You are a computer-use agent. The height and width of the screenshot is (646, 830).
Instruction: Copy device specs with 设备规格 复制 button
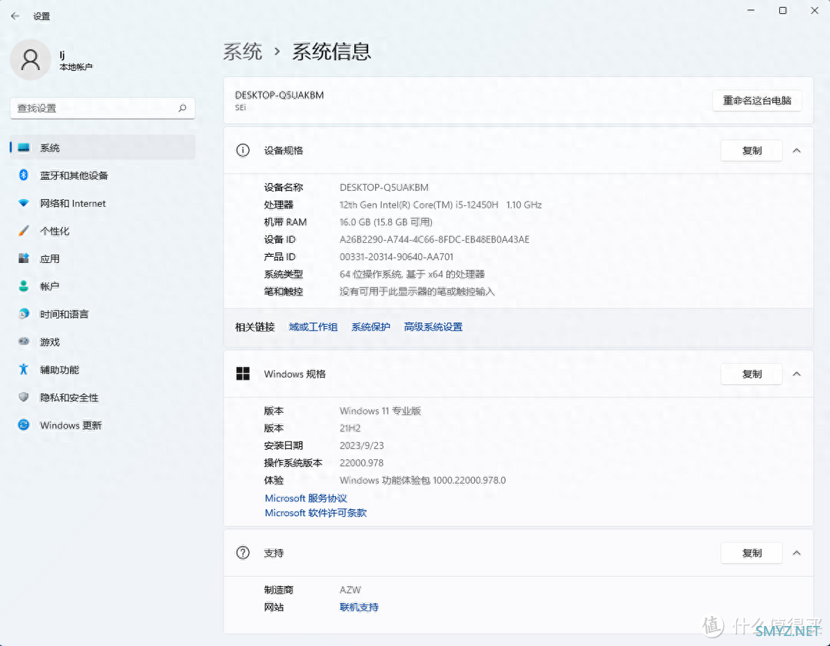[x=752, y=151]
